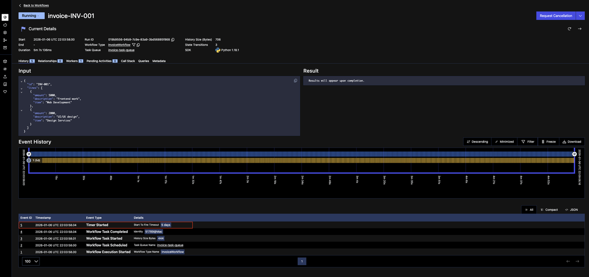
Task: Expand the Workflow Task Started row
Action: (x=301, y=238)
